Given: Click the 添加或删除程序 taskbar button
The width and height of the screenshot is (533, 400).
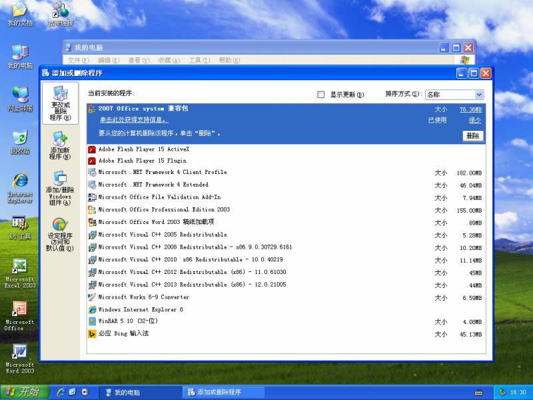Looking at the screenshot, I should [224, 393].
